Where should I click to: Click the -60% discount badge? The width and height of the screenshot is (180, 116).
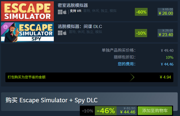tap(141, 12)
